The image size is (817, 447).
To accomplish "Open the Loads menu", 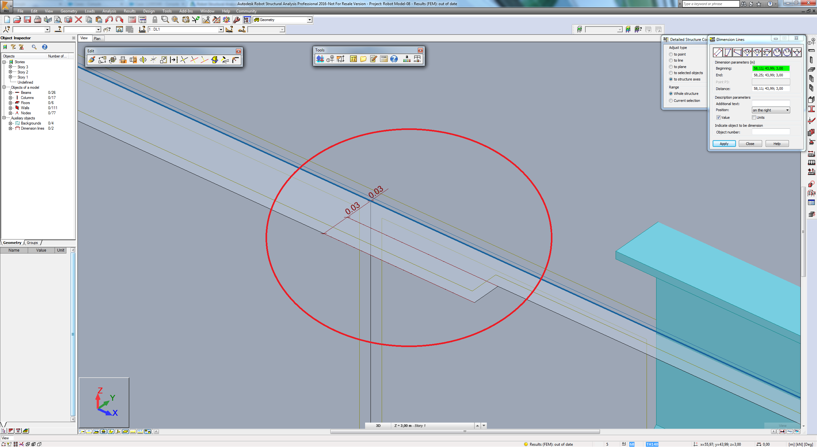I will click(x=90, y=11).
